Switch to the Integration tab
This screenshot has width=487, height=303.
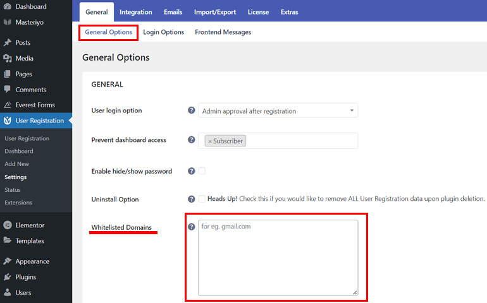point(136,12)
